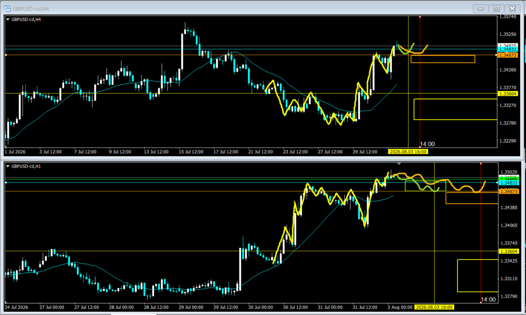Click the 1.34065 price on the H1 scale

coord(509,226)
